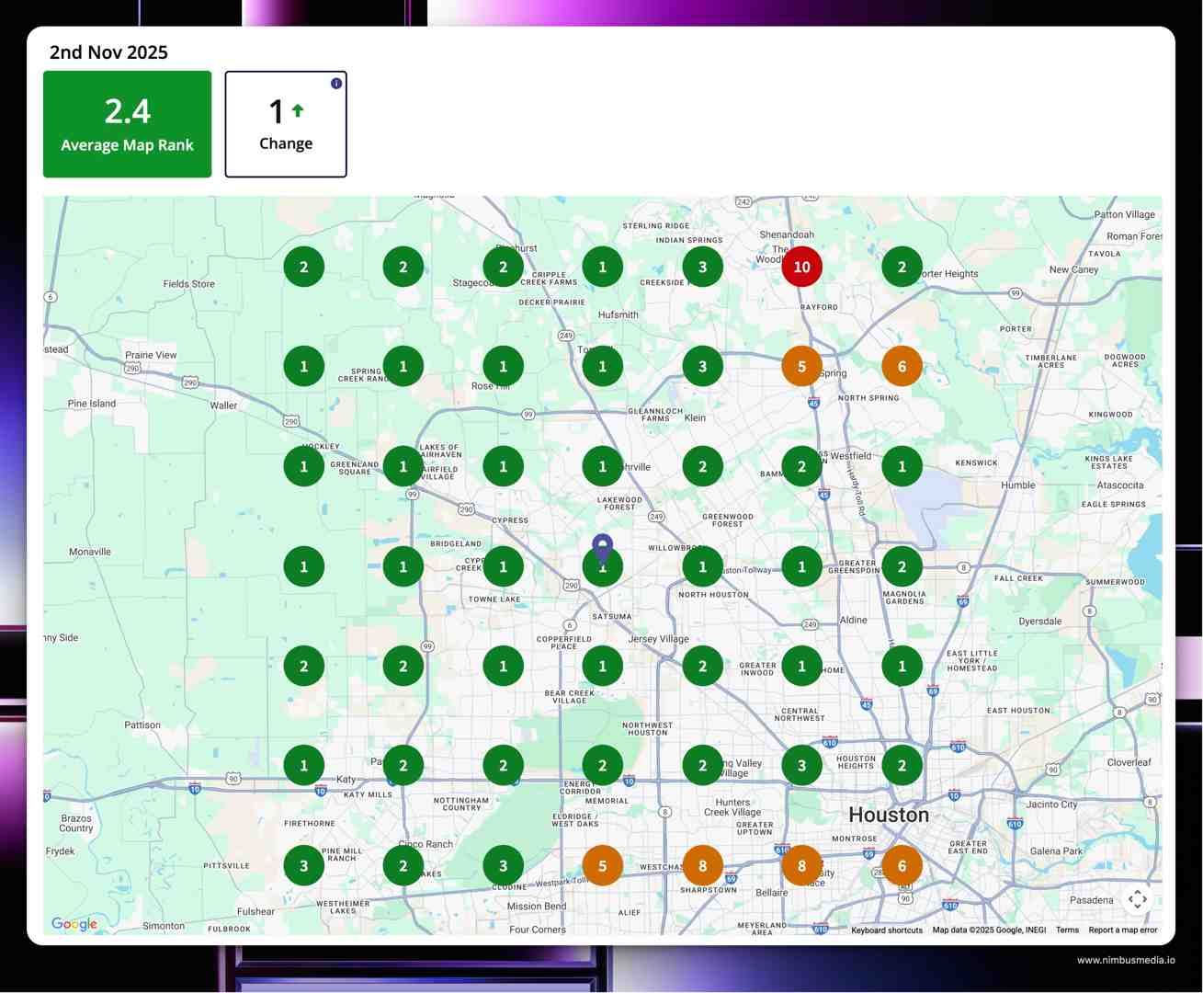
Task: Click the green 3 marker left of Houston Heights
Action: tap(801, 765)
